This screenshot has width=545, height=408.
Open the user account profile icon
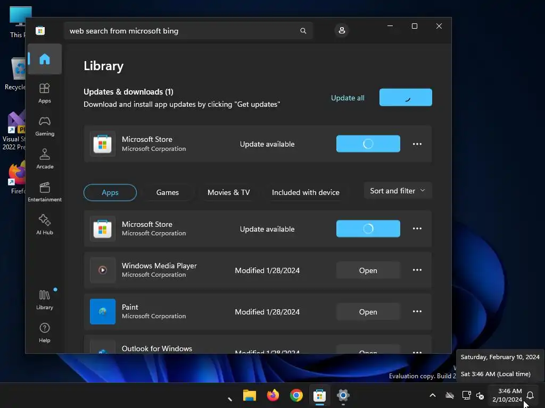coord(342,30)
